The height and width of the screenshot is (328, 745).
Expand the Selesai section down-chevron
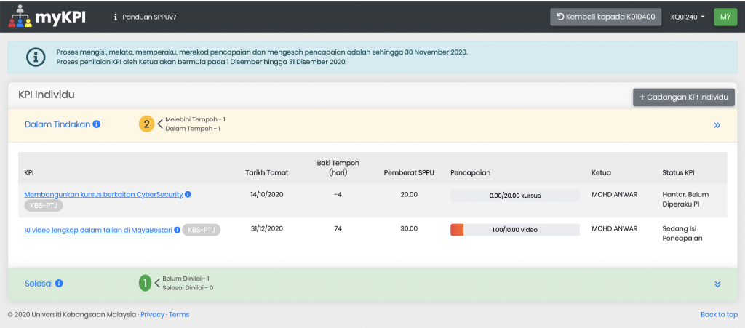tap(717, 284)
